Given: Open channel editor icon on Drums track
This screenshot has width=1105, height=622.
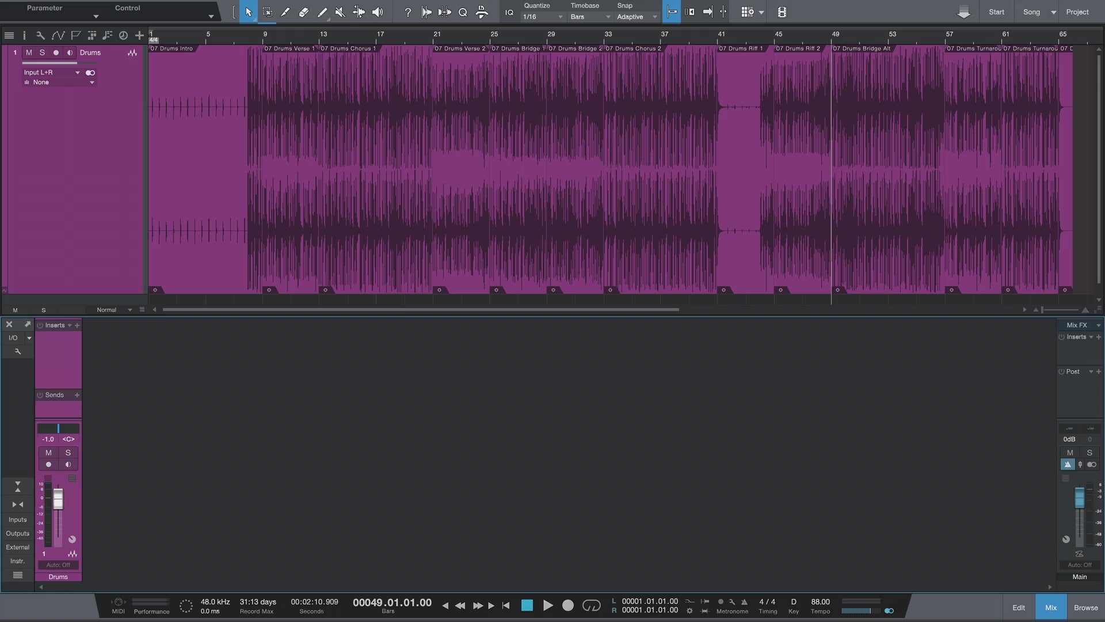Looking at the screenshot, I should coord(132,52).
